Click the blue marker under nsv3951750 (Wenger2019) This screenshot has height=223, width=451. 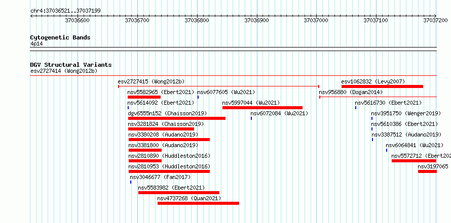point(371,118)
